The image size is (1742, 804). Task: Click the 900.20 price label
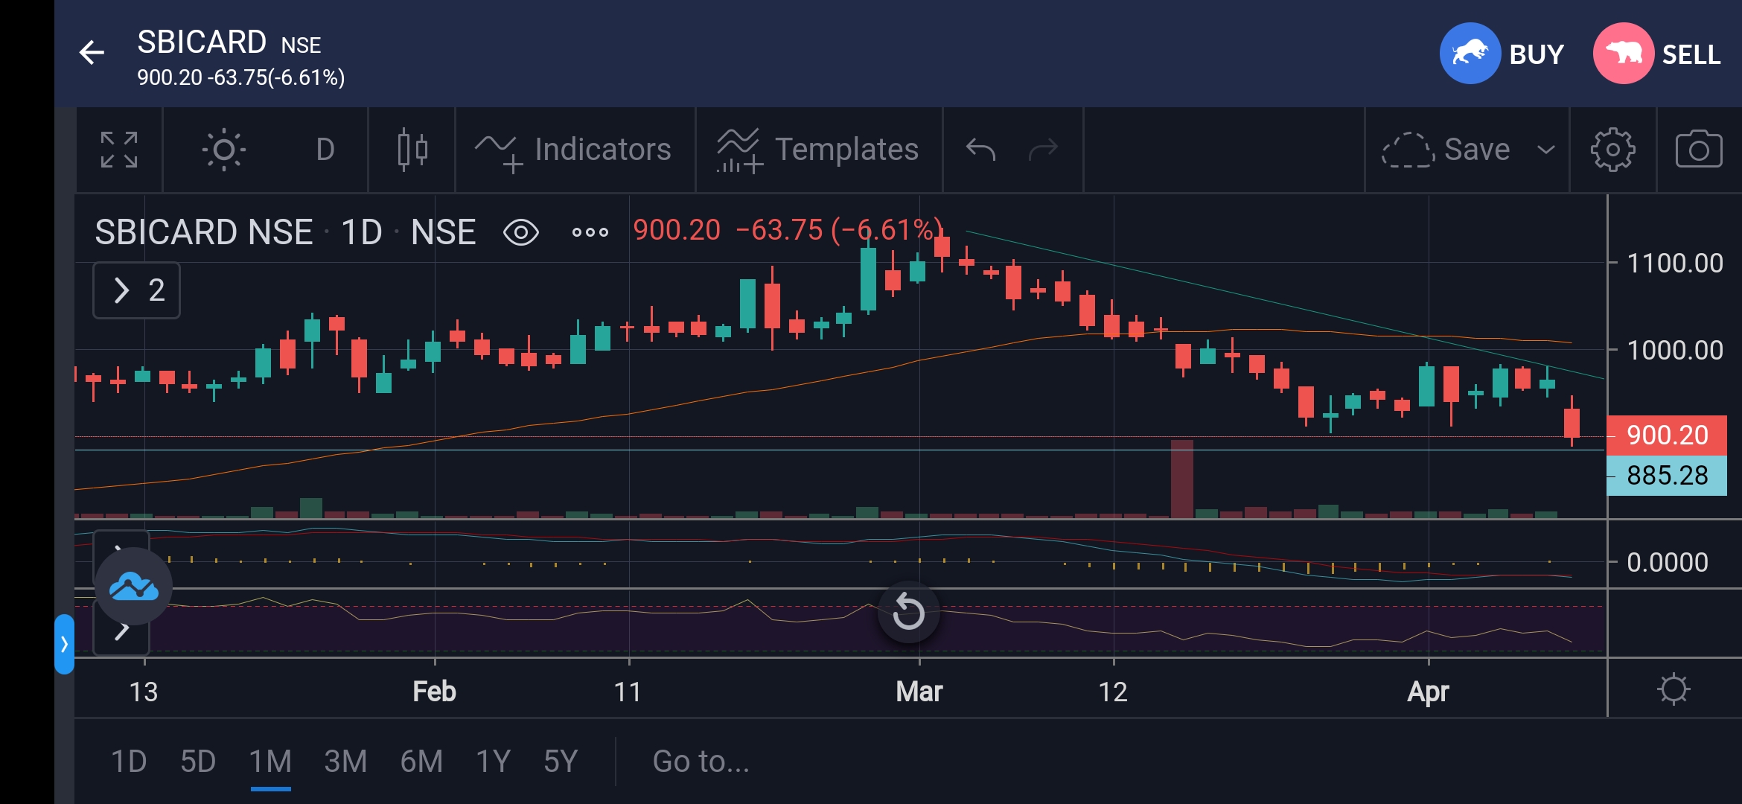1666,435
